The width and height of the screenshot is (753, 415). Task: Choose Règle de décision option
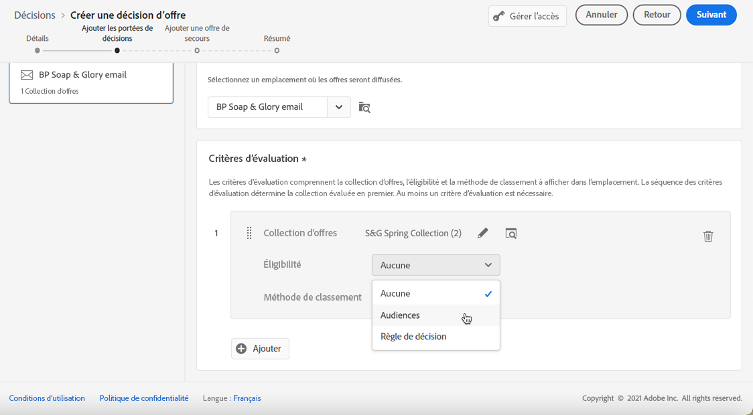click(x=413, y=337)
